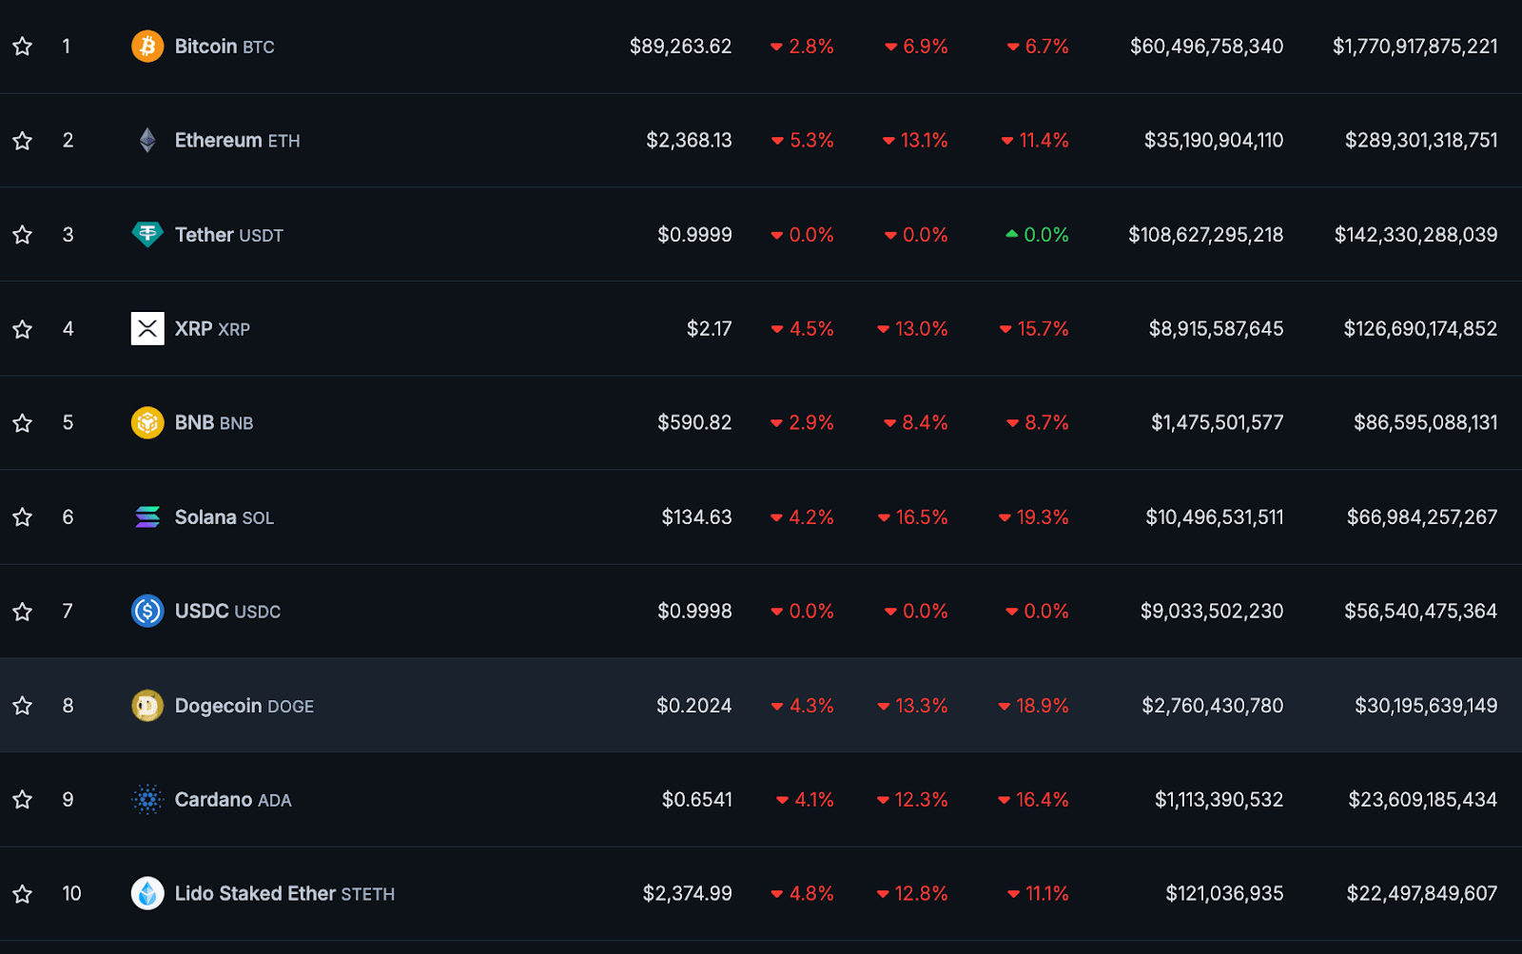This screenshot has height=954, width=1522.
Task: Select BNB price $590.82
Action: 694,423
